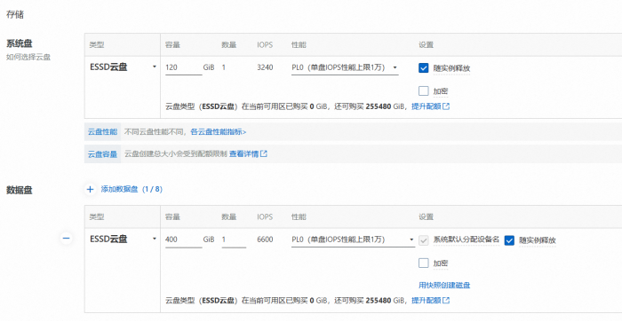The image size is (622, 322).
Task: Click external link icon beside system disk 提升配额
Action: click(x=446, y=106)
